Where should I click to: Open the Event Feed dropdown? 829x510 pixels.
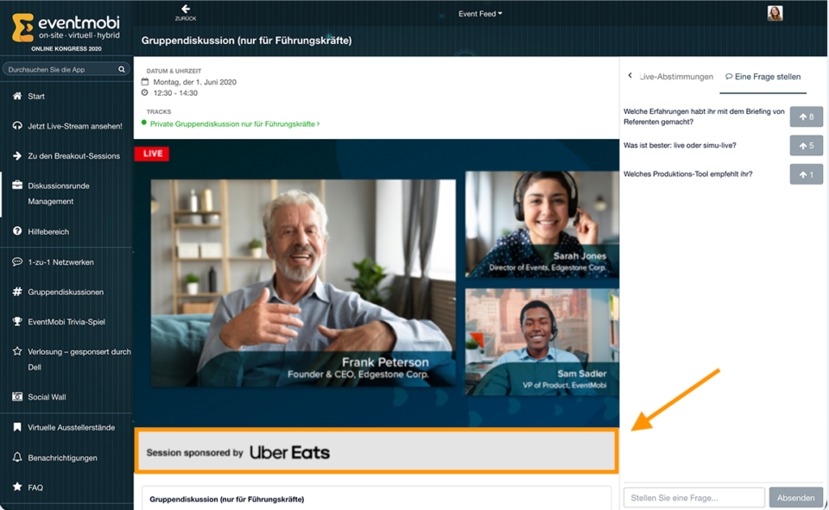point(480,14)
